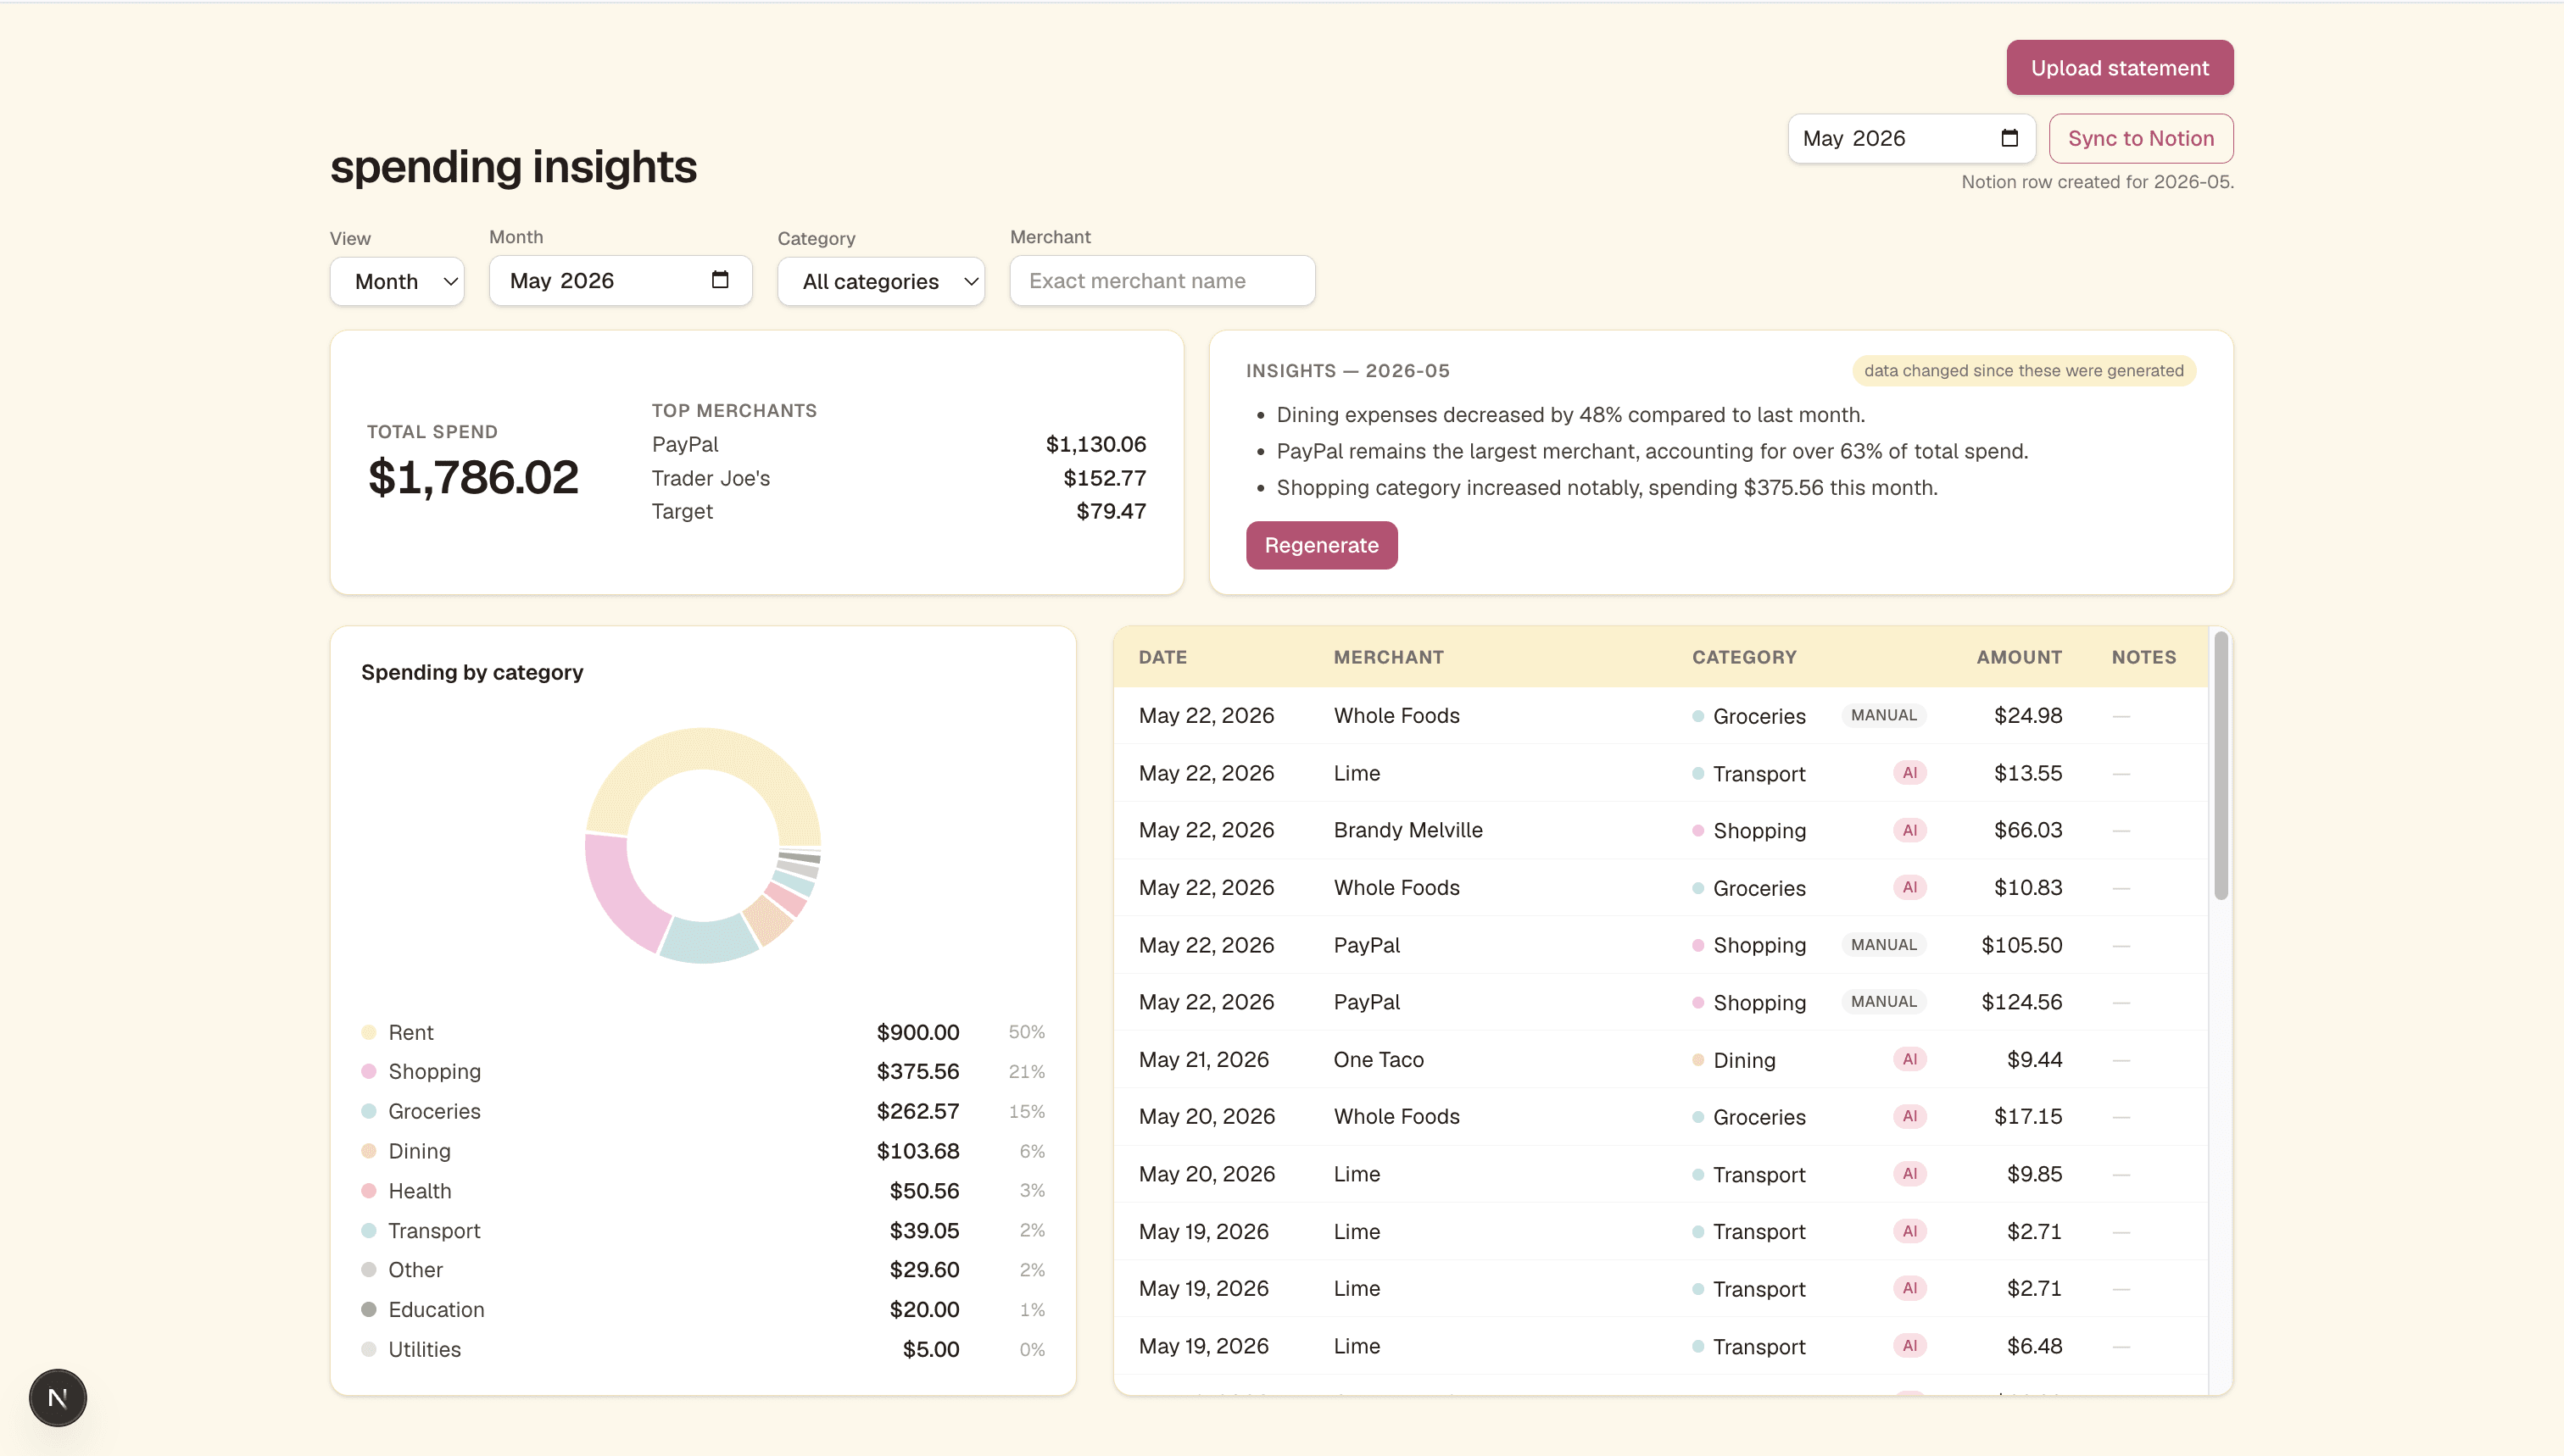Click the $375.56 Shopping amount in legend
The height and width of the screenshot is (1456, 2564).
tap(917, 1071)
